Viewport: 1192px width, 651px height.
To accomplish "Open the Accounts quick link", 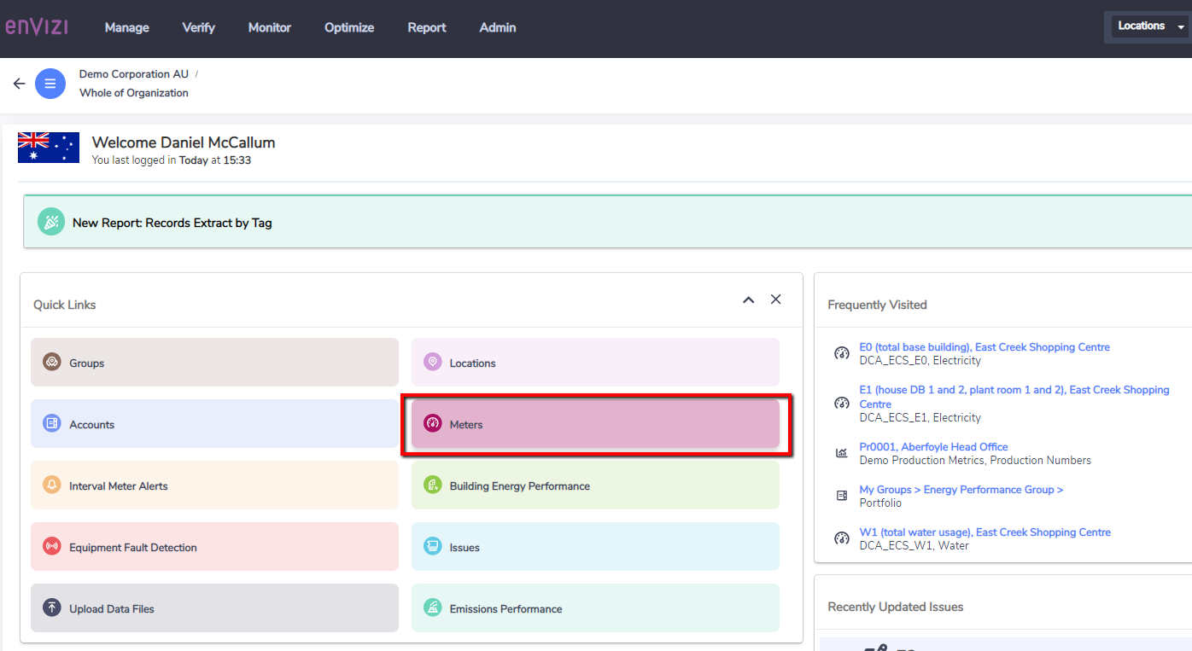I will [x=214, y=424].
